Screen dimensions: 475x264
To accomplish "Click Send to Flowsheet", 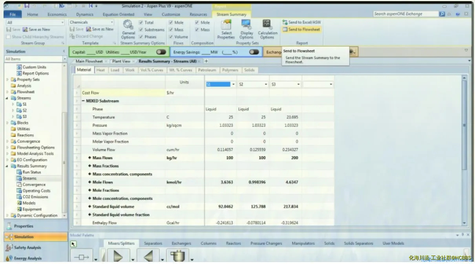I will [301, 29].
